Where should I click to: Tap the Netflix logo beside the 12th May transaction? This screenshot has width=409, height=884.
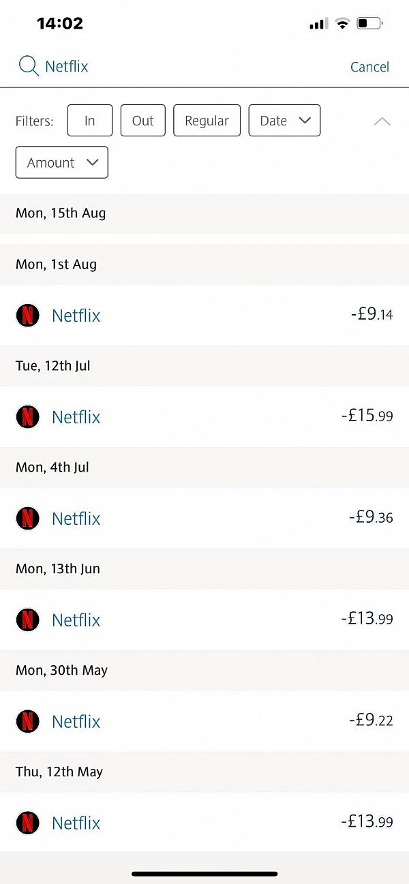28,823
